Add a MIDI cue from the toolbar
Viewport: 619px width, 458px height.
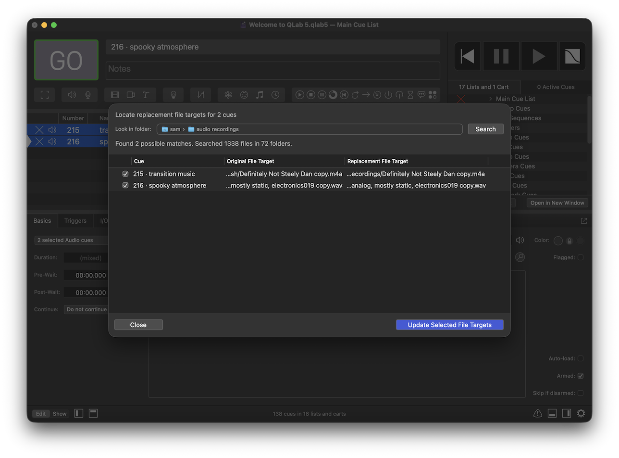pyautogui.click(x=244, y=95)
